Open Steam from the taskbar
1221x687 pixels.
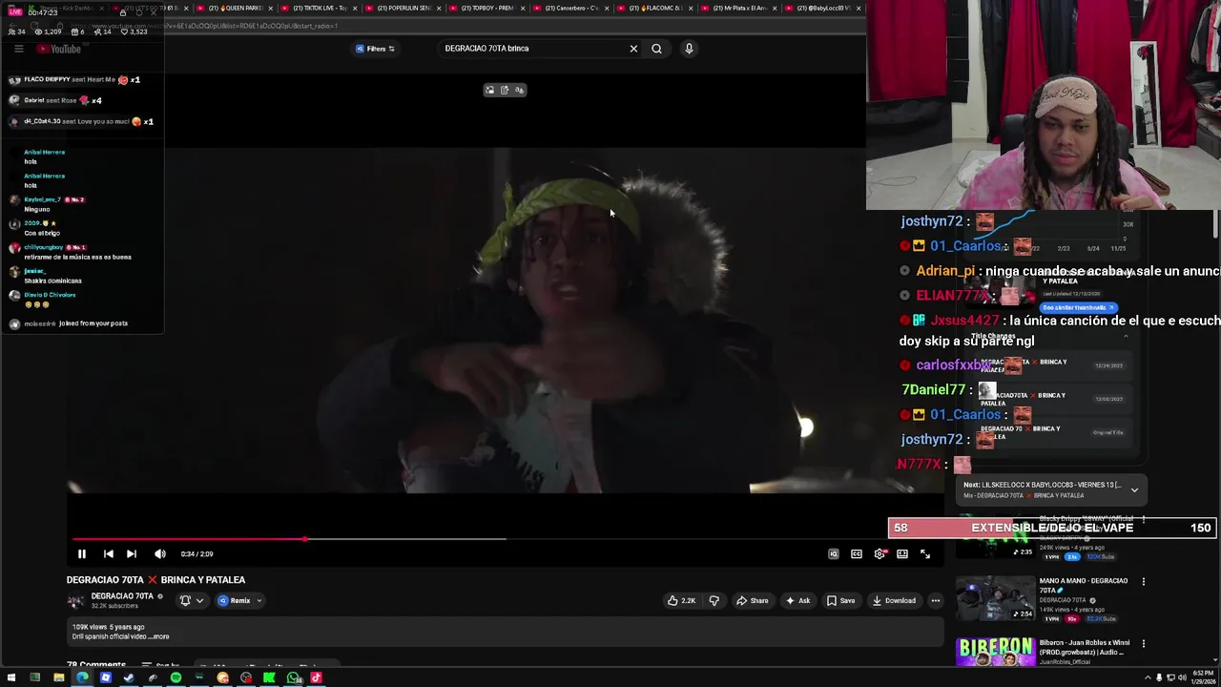point(129,677)
